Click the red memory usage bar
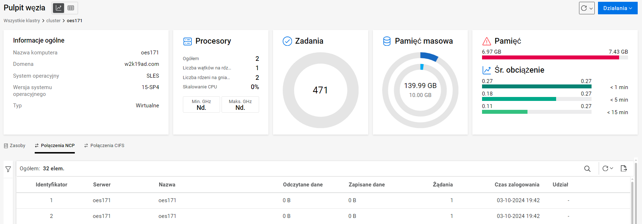The image size is (642, 224). tap(550, 57)
